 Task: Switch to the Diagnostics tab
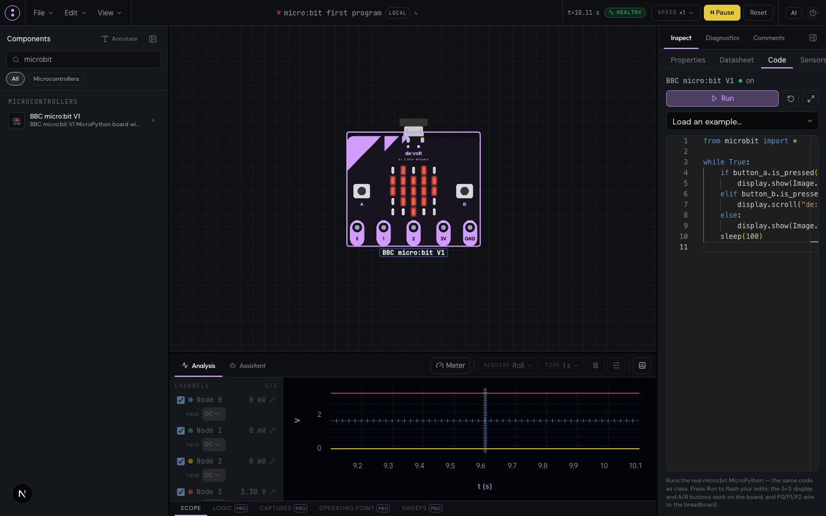pyautogui.click(x=722, y=38)
